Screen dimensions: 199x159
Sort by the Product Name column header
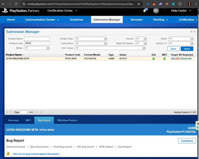tap(14, 55)
